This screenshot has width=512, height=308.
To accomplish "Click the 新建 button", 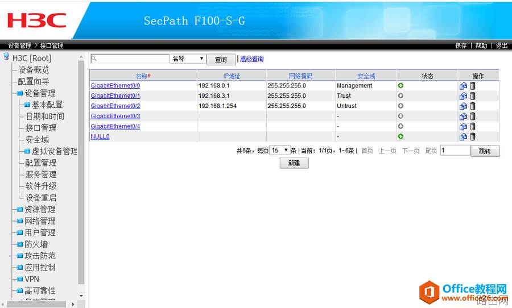I will pos(294,163).
